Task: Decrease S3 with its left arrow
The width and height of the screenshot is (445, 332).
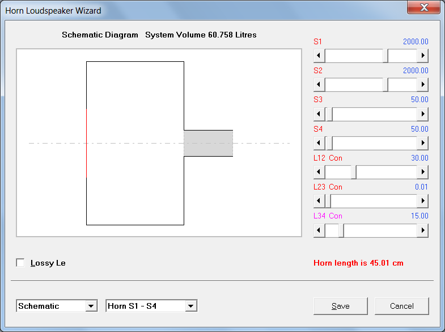Action: 319,114
